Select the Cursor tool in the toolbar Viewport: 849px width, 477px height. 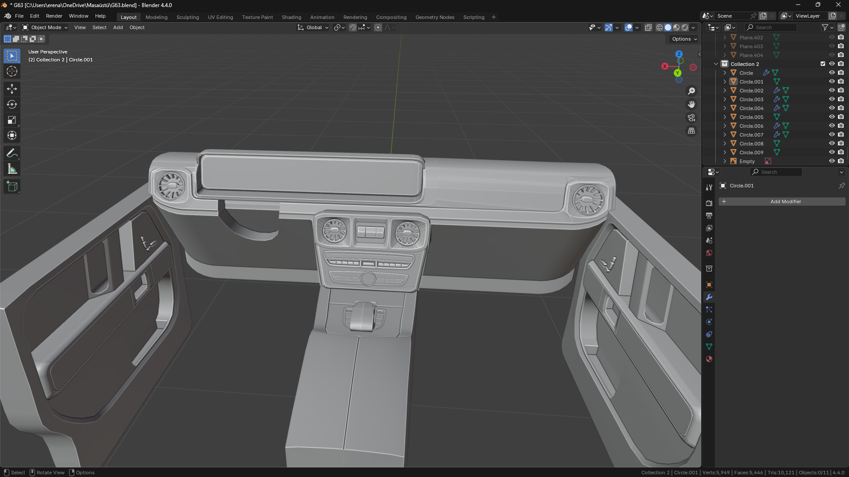tap(12, 72)
